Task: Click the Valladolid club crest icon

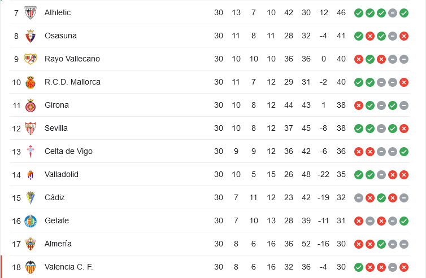Action: point(31,174)
